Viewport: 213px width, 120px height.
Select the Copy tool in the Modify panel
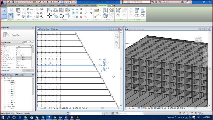pyautogui.click(x=56, y=16)
